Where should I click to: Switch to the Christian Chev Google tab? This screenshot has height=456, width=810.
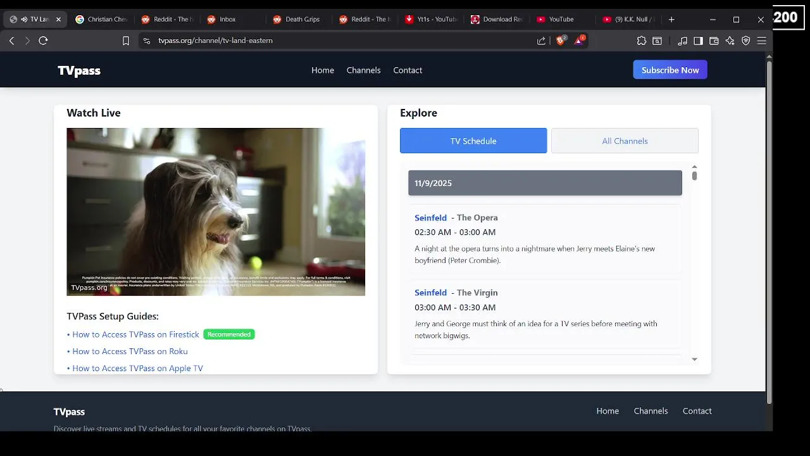[101, 20]
